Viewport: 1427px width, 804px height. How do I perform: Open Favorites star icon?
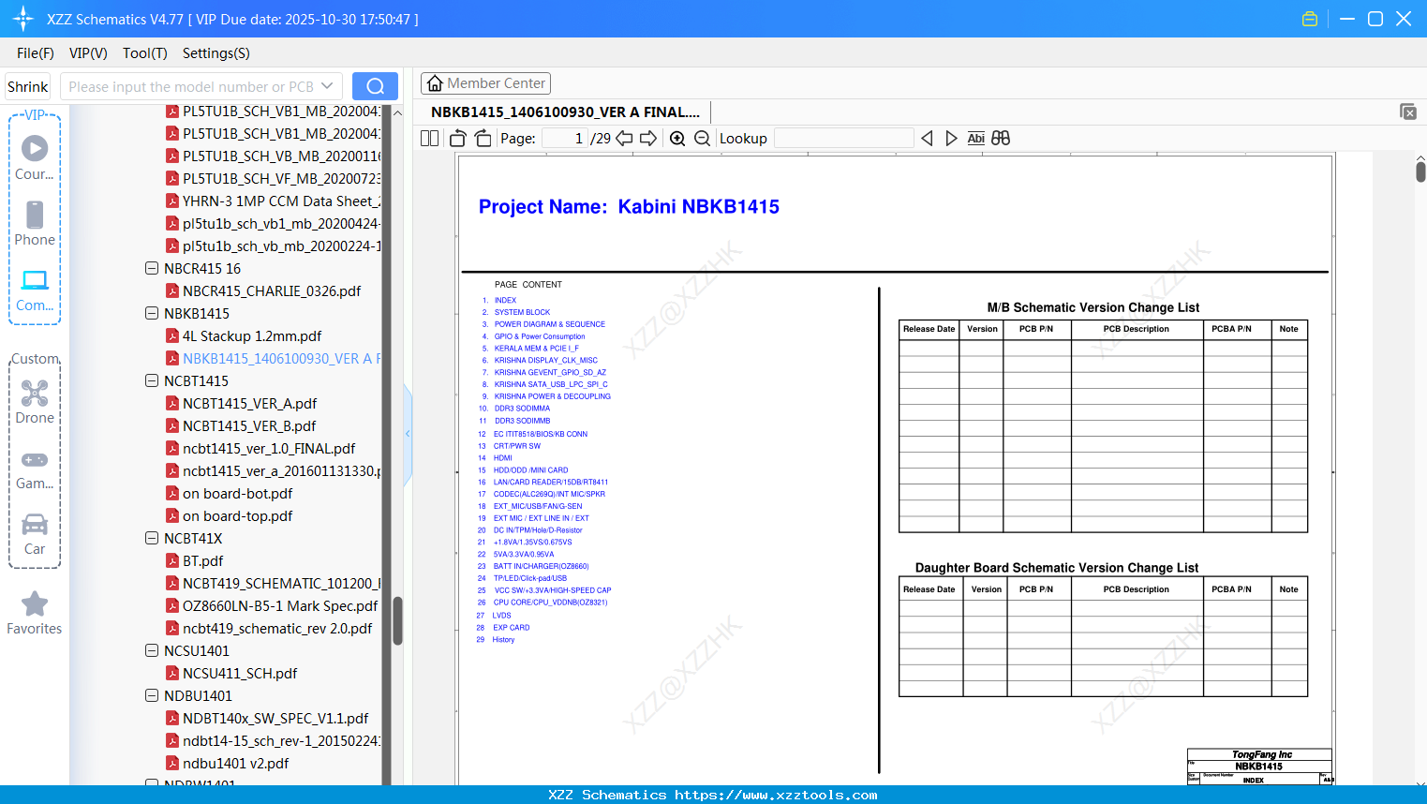[35, 613]
